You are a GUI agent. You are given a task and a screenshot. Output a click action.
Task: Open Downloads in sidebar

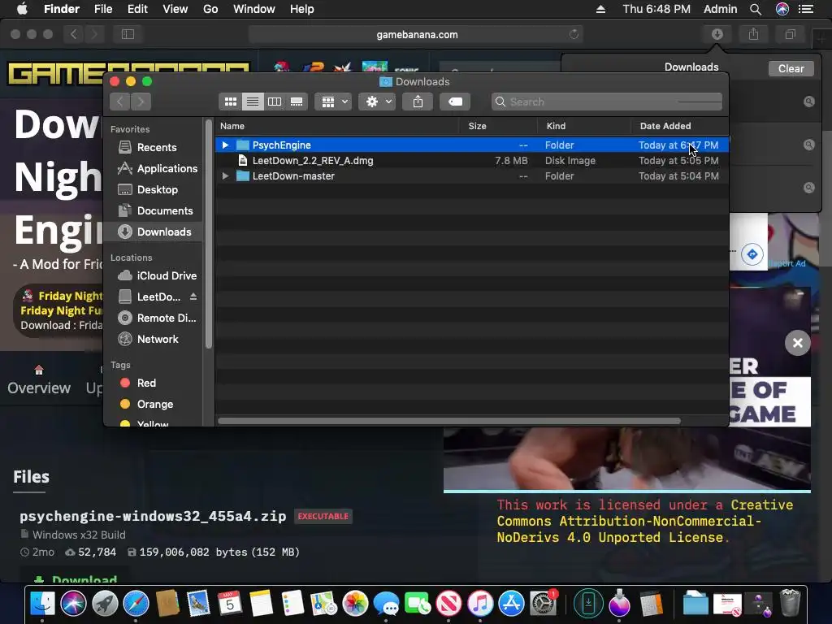point(154,232)
